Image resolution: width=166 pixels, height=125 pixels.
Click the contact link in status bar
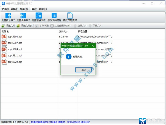[x=60, y=122]
